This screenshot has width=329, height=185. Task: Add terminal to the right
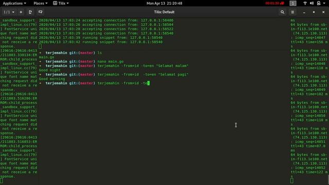pyautogui.click(x=30, y=12)
